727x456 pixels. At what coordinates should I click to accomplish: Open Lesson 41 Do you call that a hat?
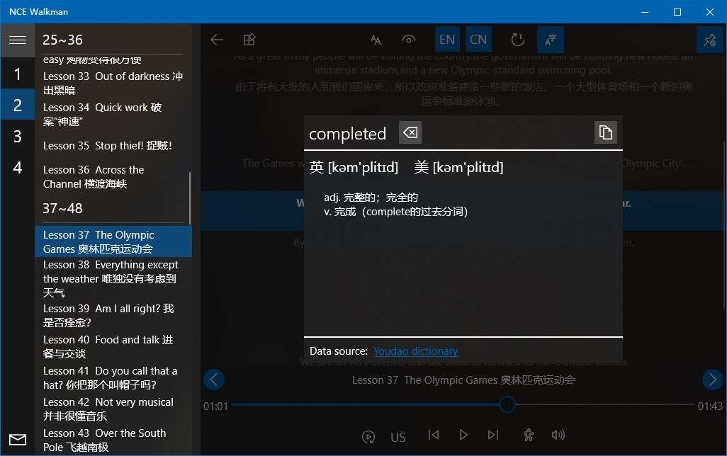coord(113,377)
